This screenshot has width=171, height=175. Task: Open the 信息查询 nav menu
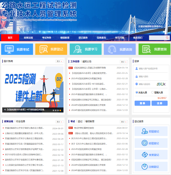click(x=101, y=38)
